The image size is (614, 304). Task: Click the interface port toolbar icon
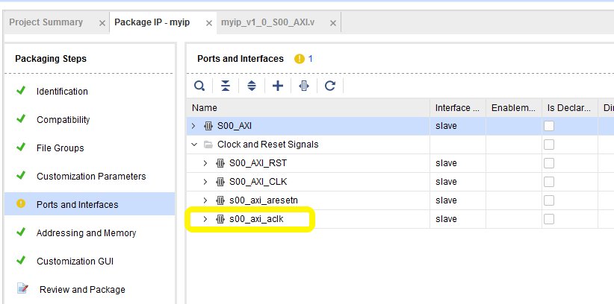point(304,86)
